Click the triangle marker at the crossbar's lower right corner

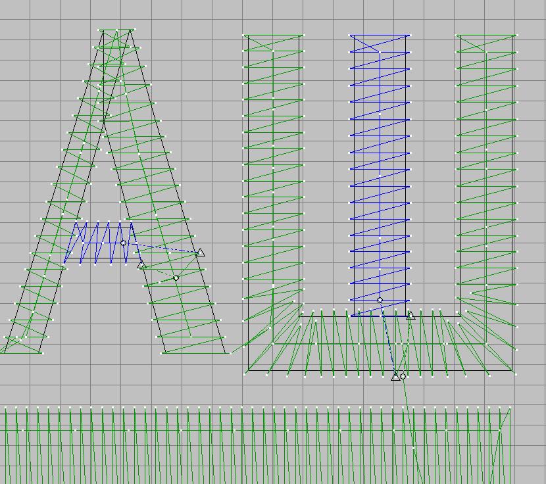[x=141, y=265]
